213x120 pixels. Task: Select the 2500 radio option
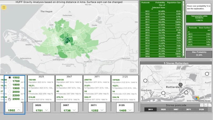pos(10,99)
